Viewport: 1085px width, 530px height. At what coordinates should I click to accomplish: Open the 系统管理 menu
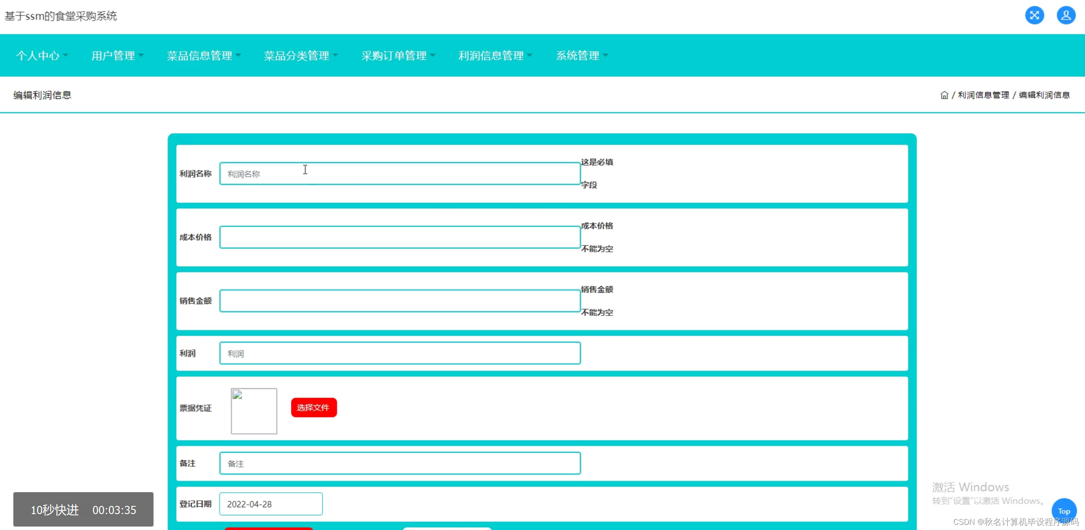click(x=581, y=55)
